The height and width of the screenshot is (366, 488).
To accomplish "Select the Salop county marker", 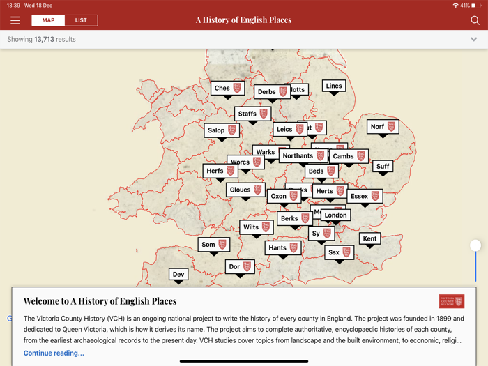I will click(222, 130).
